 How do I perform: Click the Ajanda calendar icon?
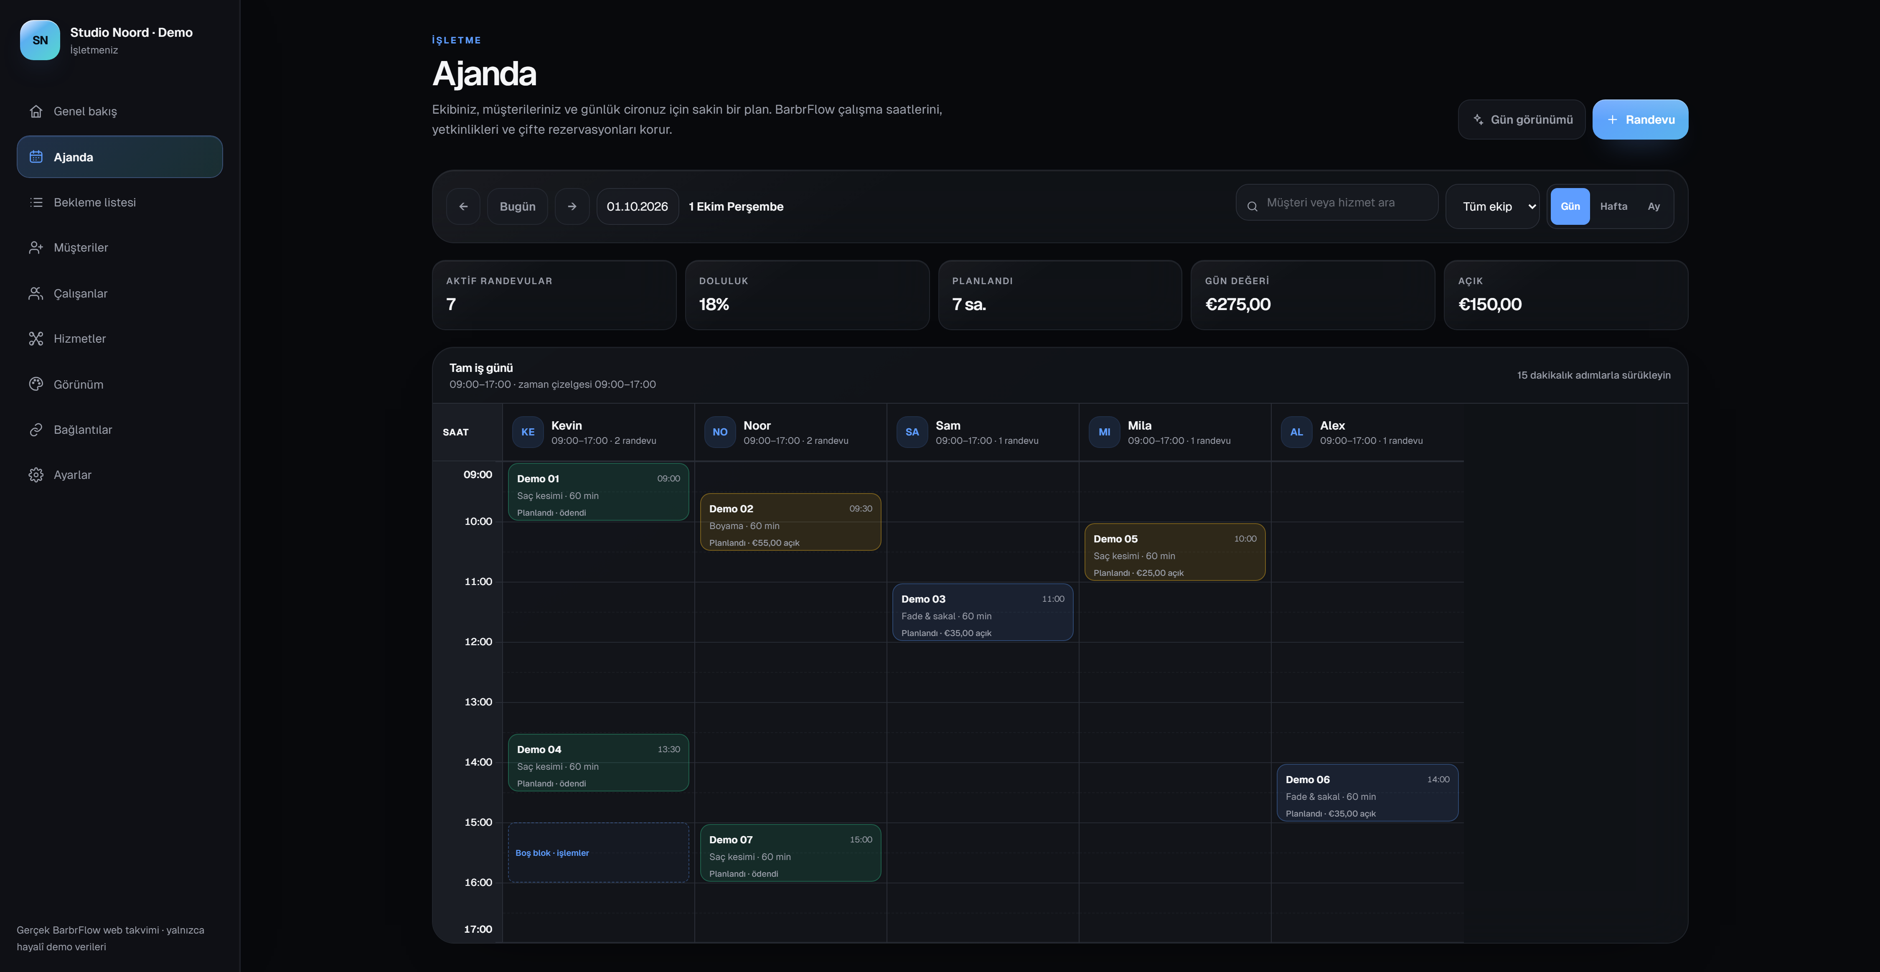[36, 156]
